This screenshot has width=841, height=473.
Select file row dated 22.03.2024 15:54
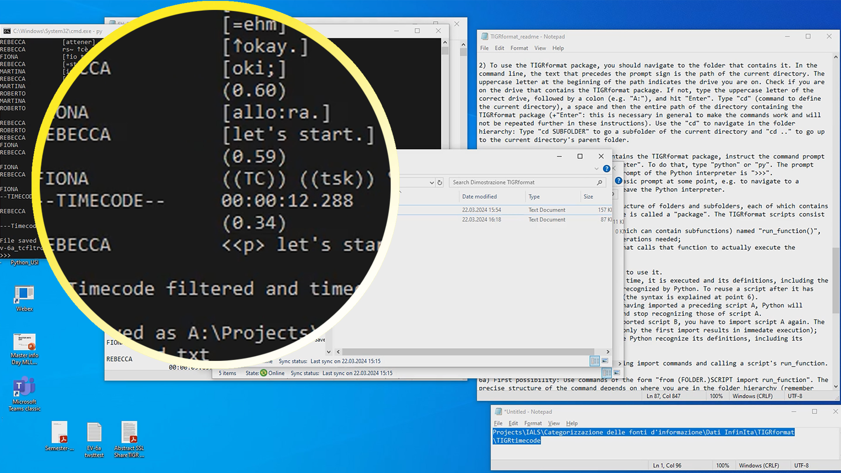click(505, 210)
